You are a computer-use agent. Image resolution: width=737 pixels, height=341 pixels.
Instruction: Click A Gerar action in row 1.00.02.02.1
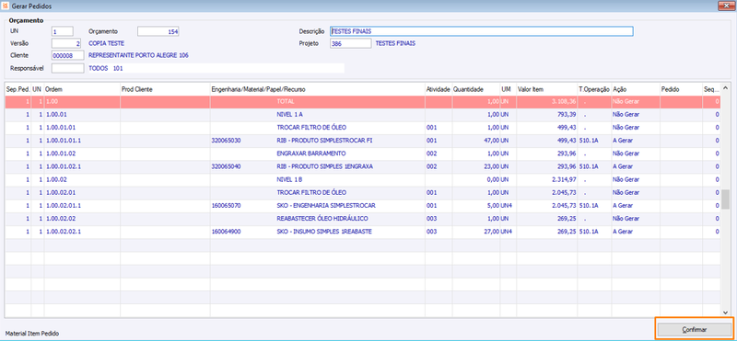(636, 232)
